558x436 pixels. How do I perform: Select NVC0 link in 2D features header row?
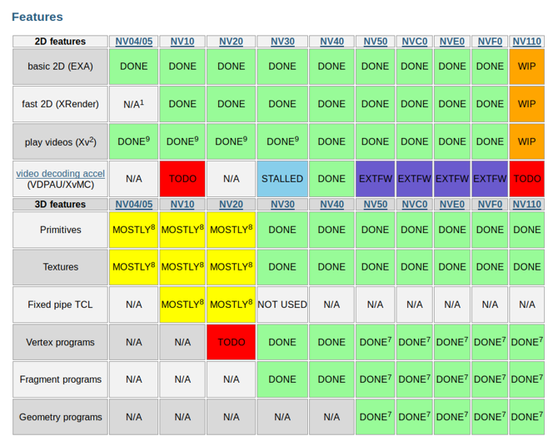click(414, 41)
